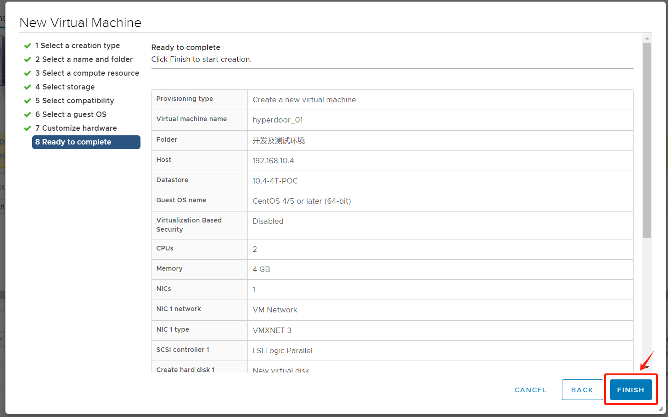Go to step 7 Customize hardware
The image size is (668, 417).
tap(76, 128)
